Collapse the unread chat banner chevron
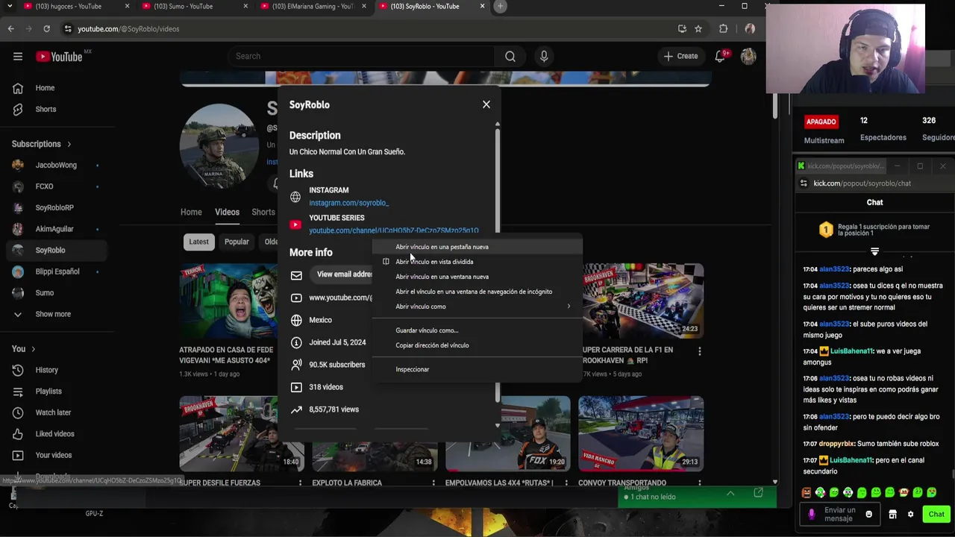Screen dimensions: 955x537 (730, 493)
